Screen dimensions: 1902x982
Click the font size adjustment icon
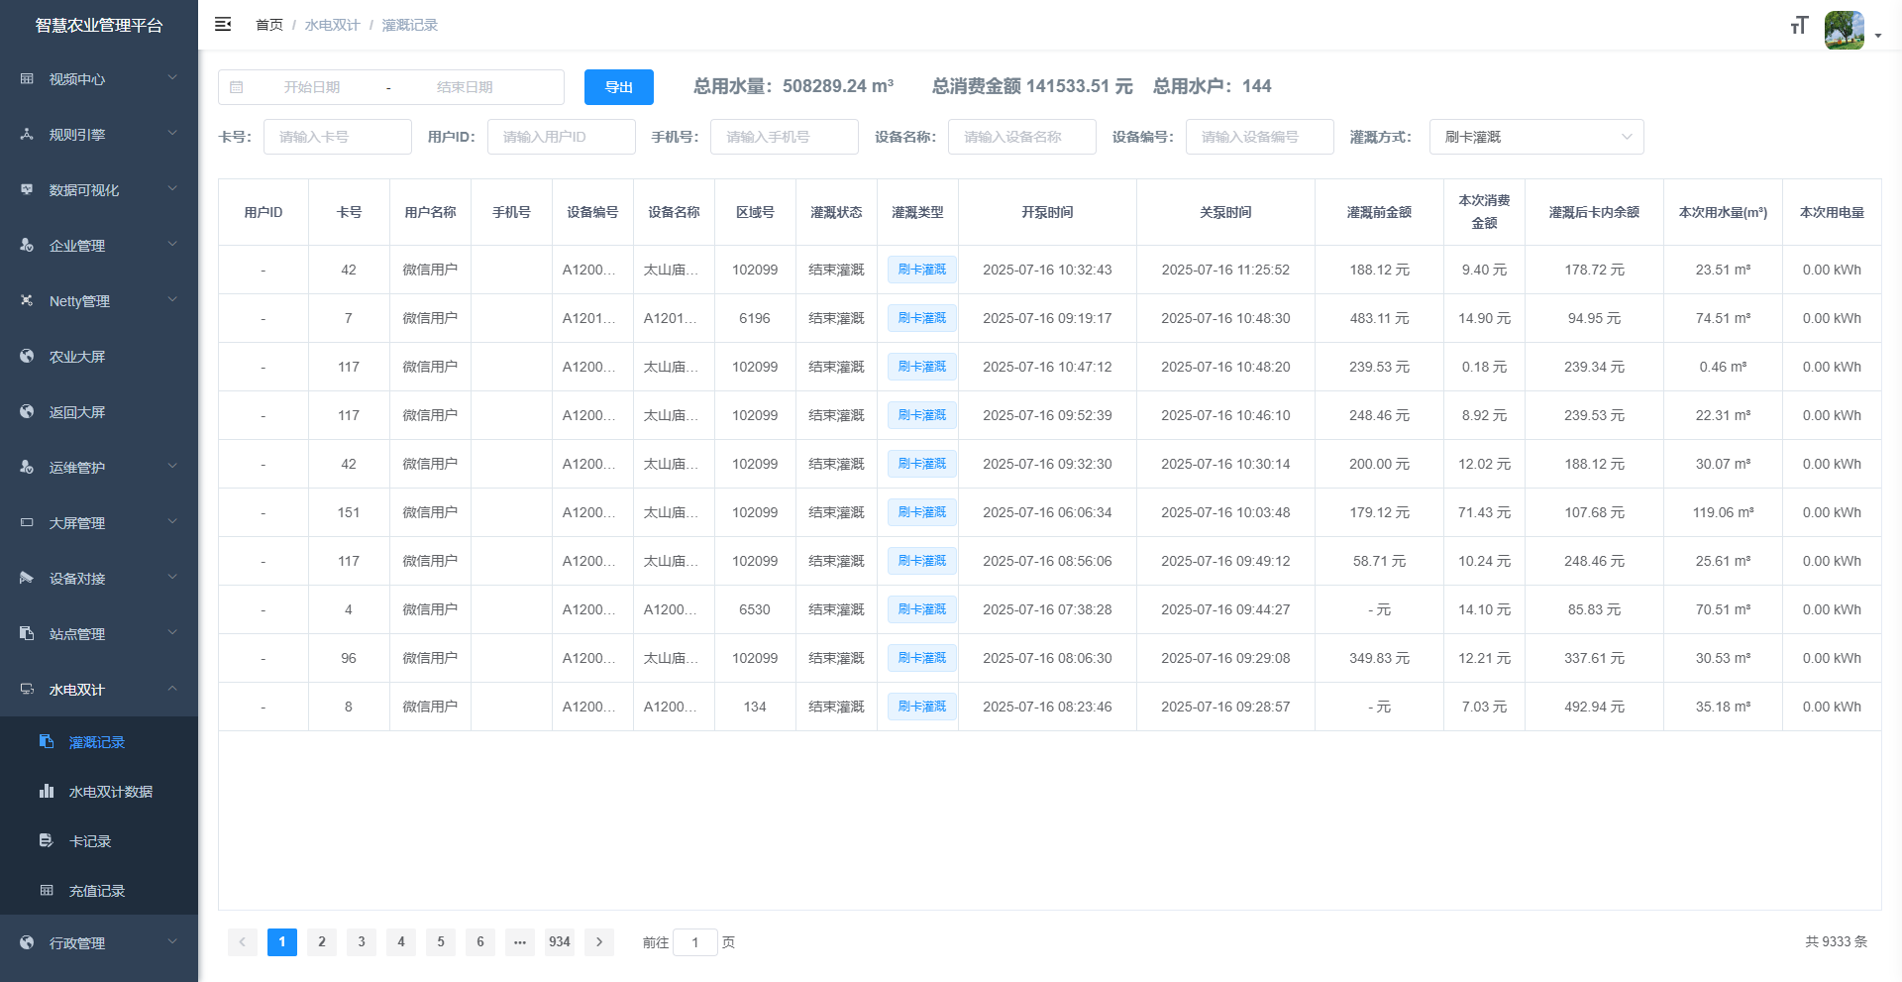click(1799, 26)
